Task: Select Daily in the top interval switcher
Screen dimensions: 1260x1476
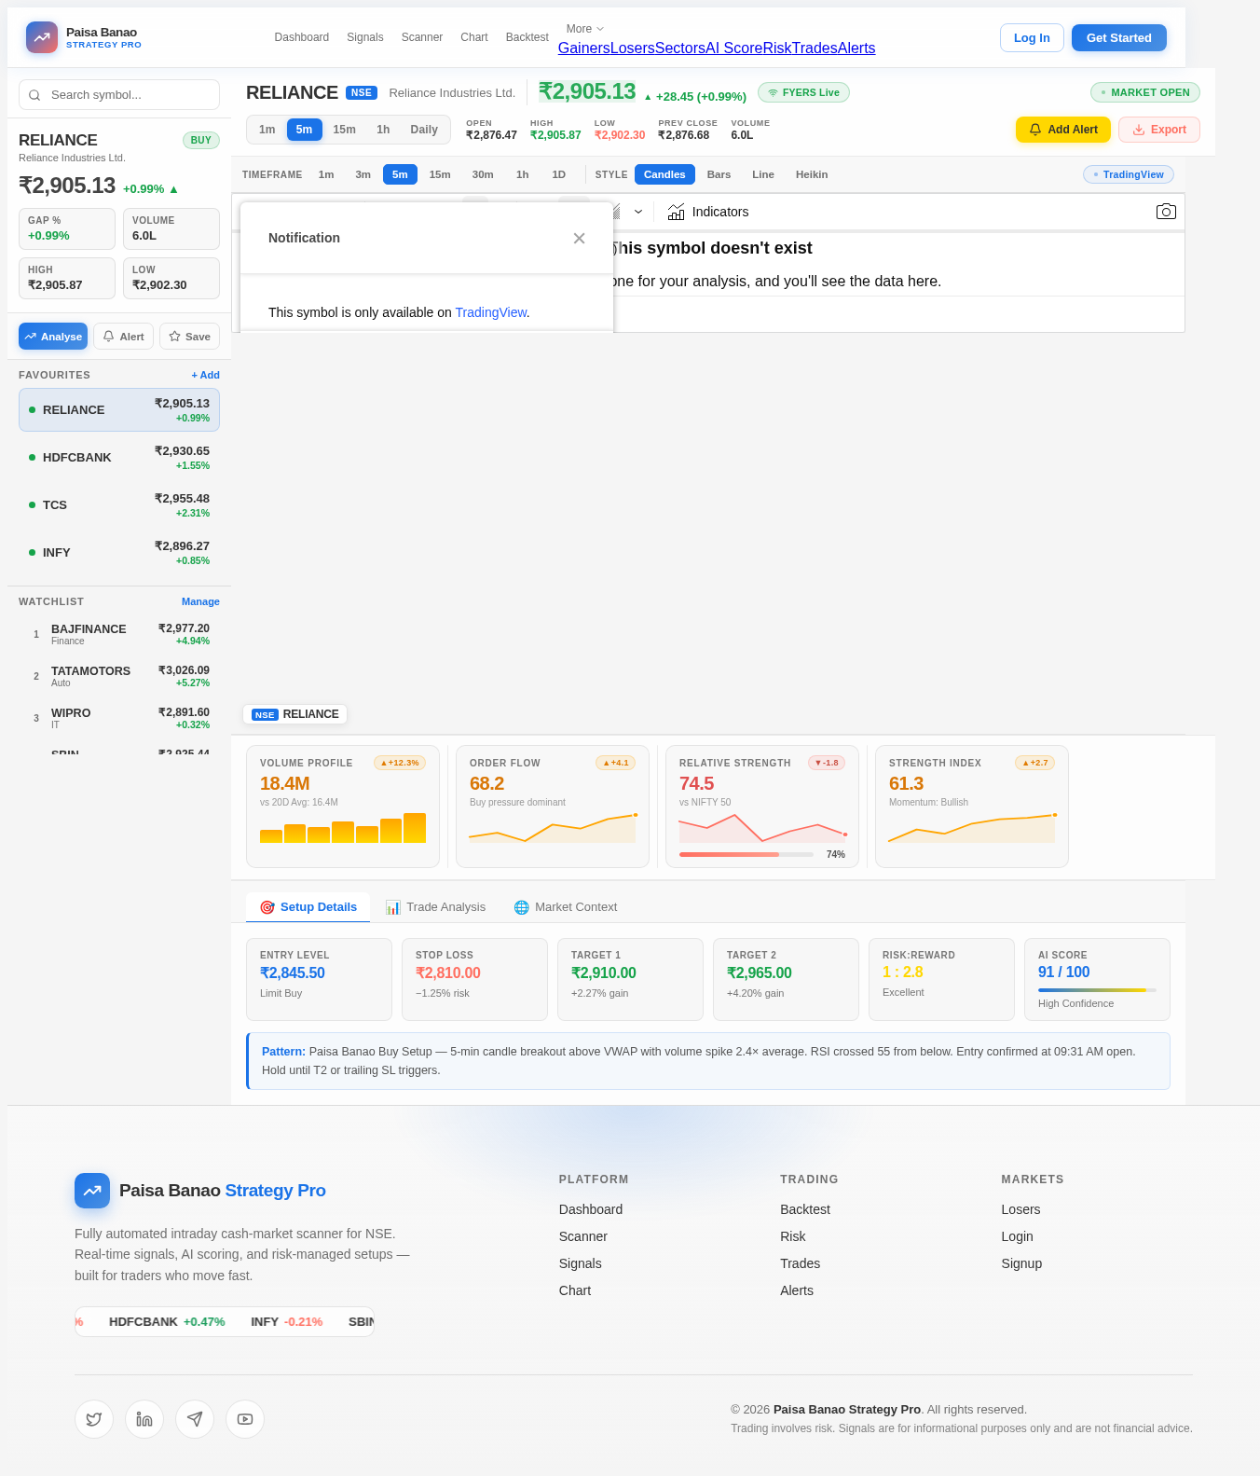Action: point(424,130)
